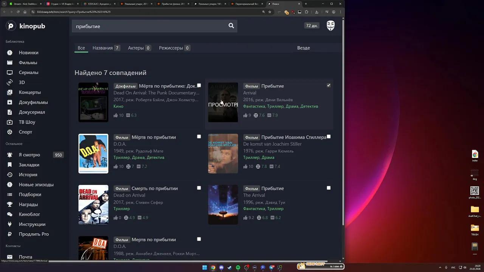This screenshot has width=484, height=272.
Task: Open D.O.A. 1949 poster thumbnail
Action: click(93, 153)
